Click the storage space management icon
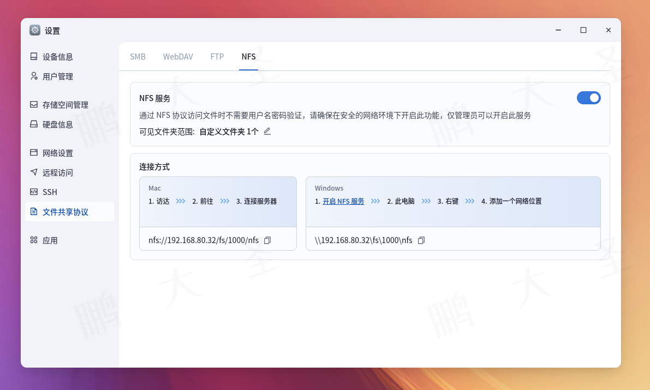Screen dimensions: 650x390 [x=34, y=105]
